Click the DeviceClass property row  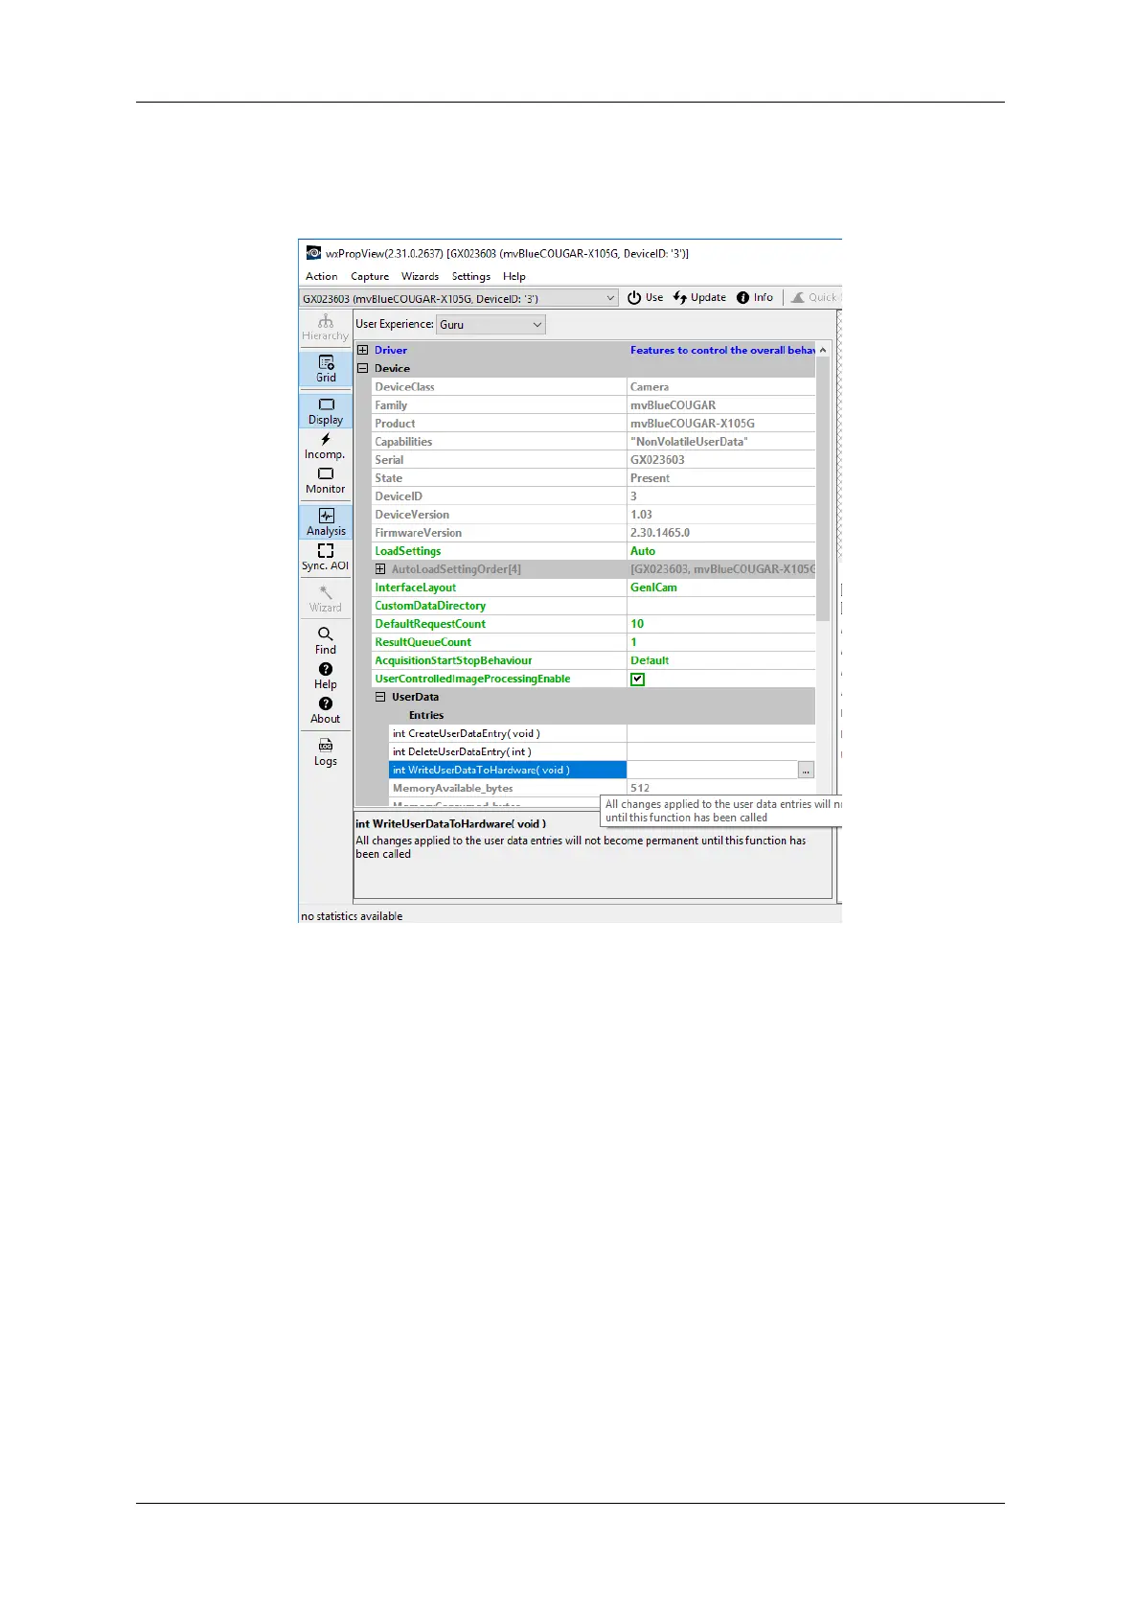click(594, 387)
